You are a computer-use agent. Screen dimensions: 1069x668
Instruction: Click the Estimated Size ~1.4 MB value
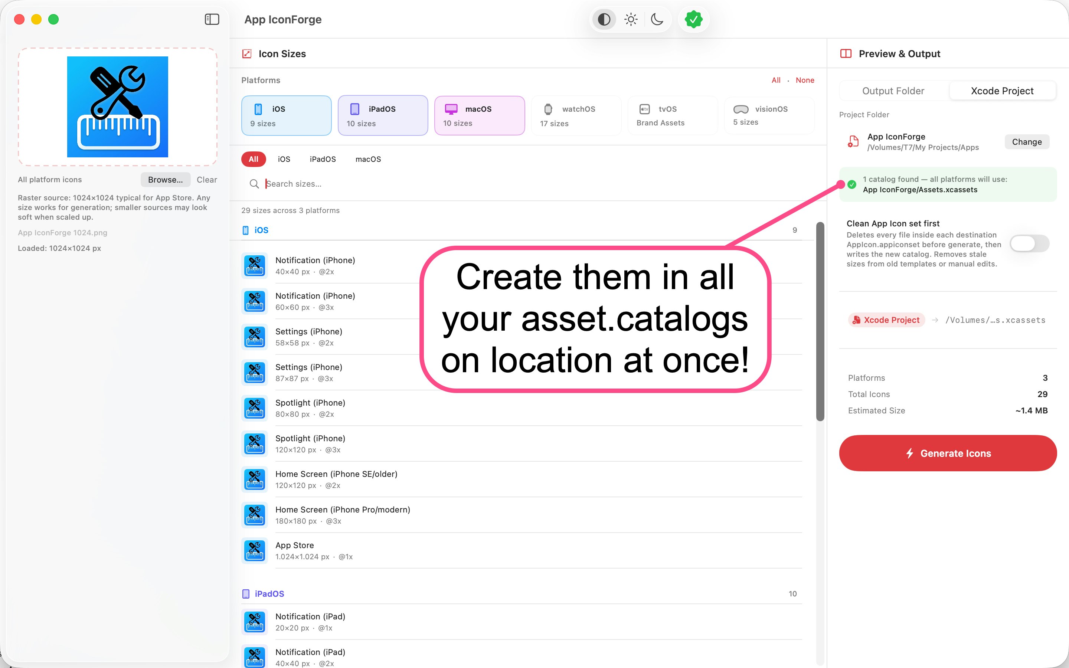1032,411
